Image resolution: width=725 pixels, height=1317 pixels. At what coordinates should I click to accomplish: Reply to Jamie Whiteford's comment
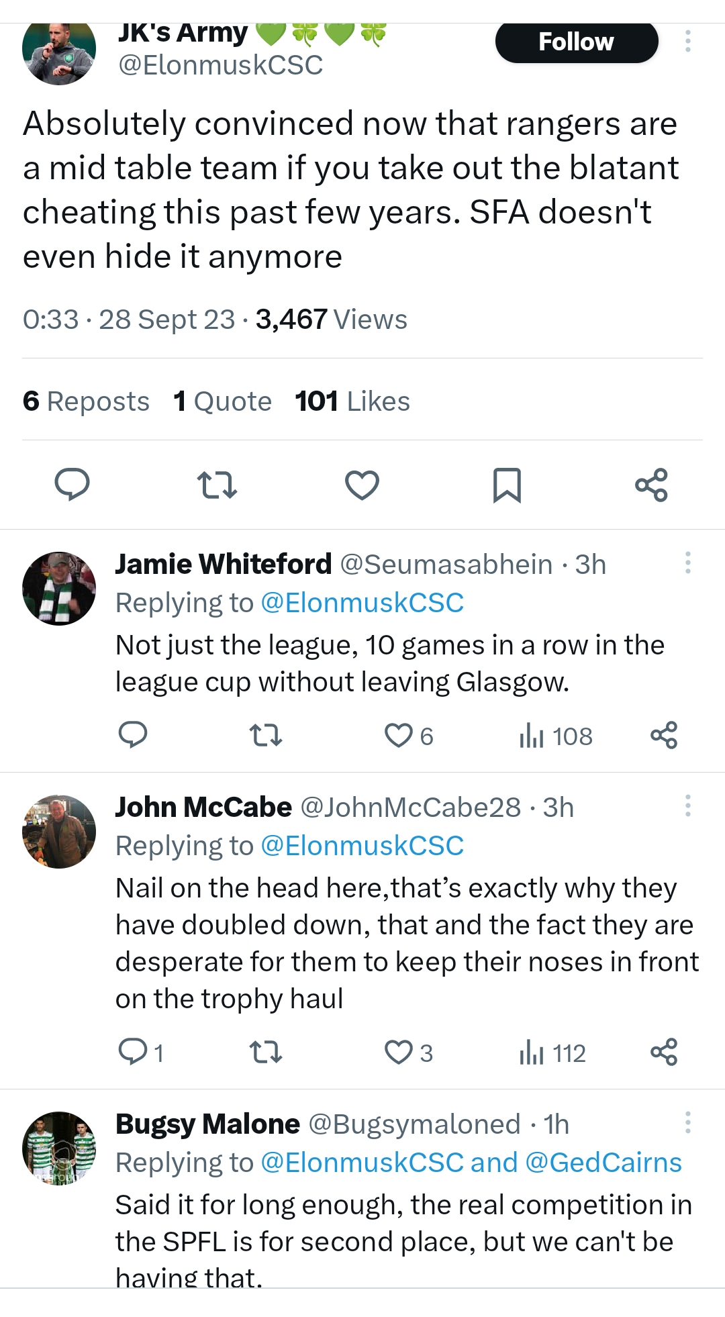(x=133, y=736)
